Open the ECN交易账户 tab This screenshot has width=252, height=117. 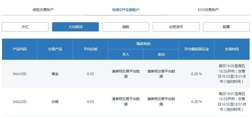pyautogui.click(x=208, y=10)
